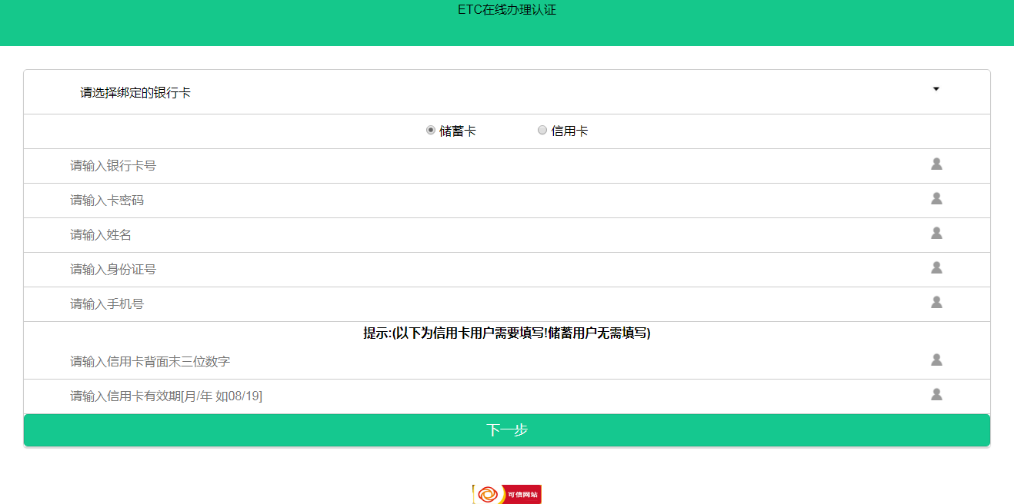Click the person icon beside CVV digits field
The width and height of the screenshot is (1014, 504).
pos(936,360)
